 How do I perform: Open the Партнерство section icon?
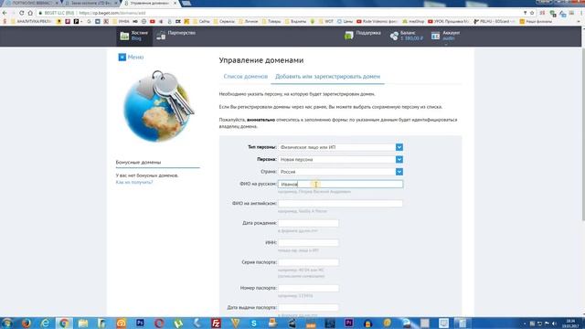[161, 36]
